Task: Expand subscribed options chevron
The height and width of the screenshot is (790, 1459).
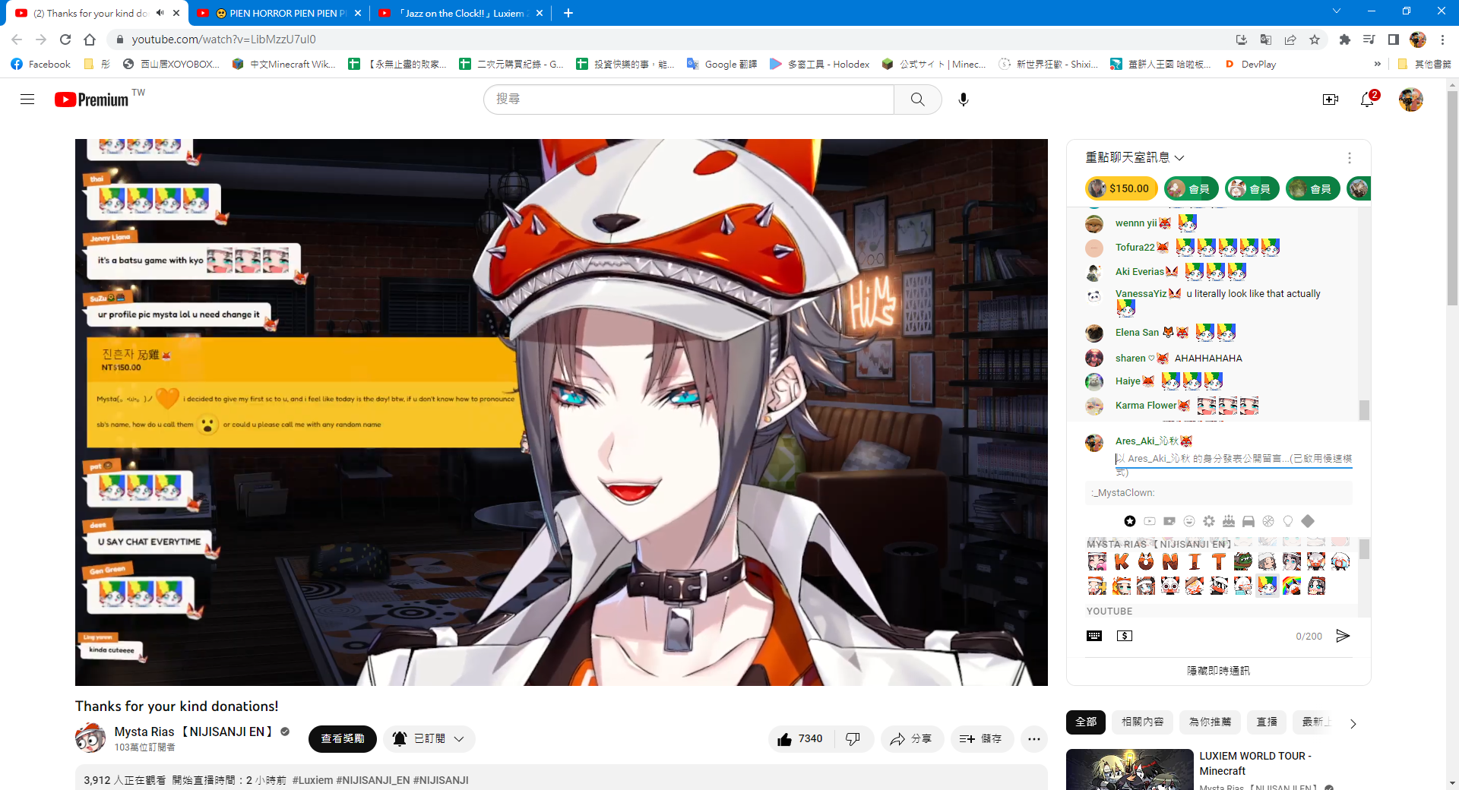Action: [459, 739]
